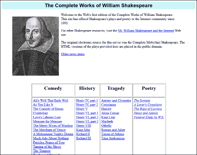Open Henry IV, part 1
This screenshot has height=155, width=197.
tap(87, 101)
